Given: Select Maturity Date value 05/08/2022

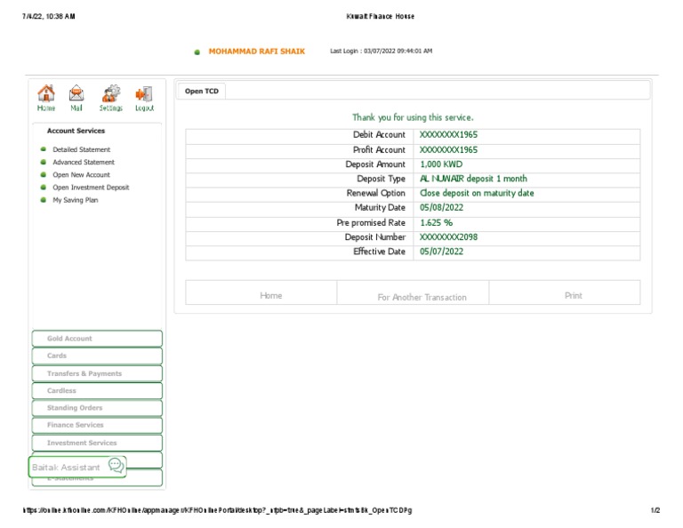Looking at the screenshot, I should (x=441, y=207).
